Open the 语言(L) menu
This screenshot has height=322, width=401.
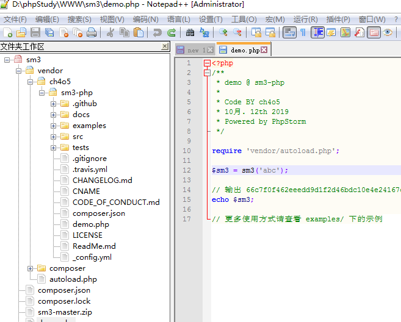point(178,20)
